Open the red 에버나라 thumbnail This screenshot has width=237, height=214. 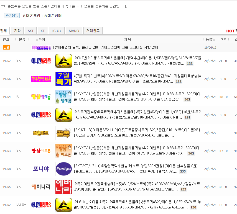pos(64,187)
